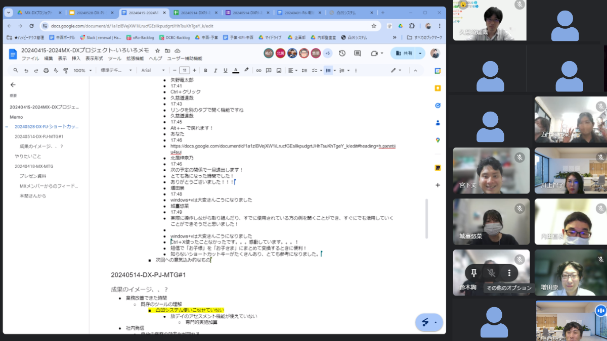Open the zoom 100% dropdown
The width and height of the screenshot is (607, 341).
click(82, 70)
